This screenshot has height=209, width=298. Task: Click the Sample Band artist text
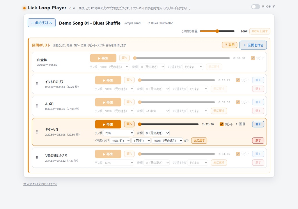132,23
